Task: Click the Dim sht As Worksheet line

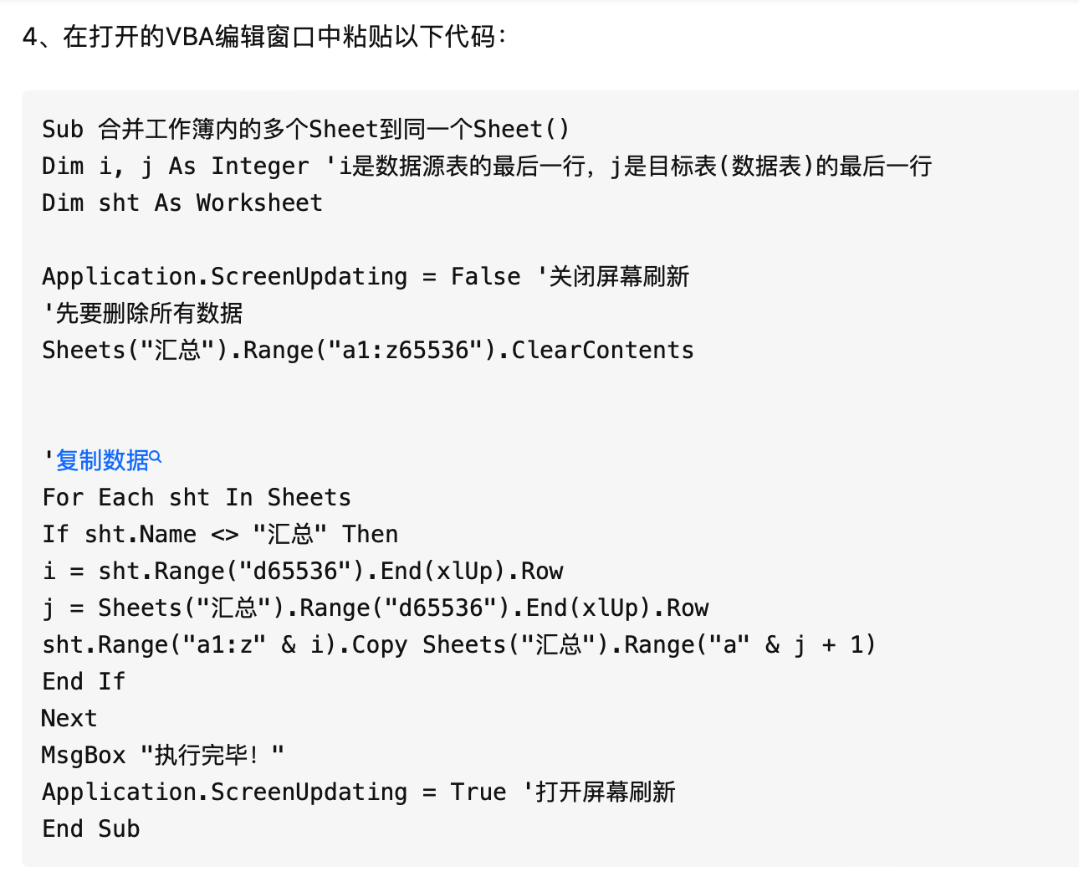Action: point(182,203)
